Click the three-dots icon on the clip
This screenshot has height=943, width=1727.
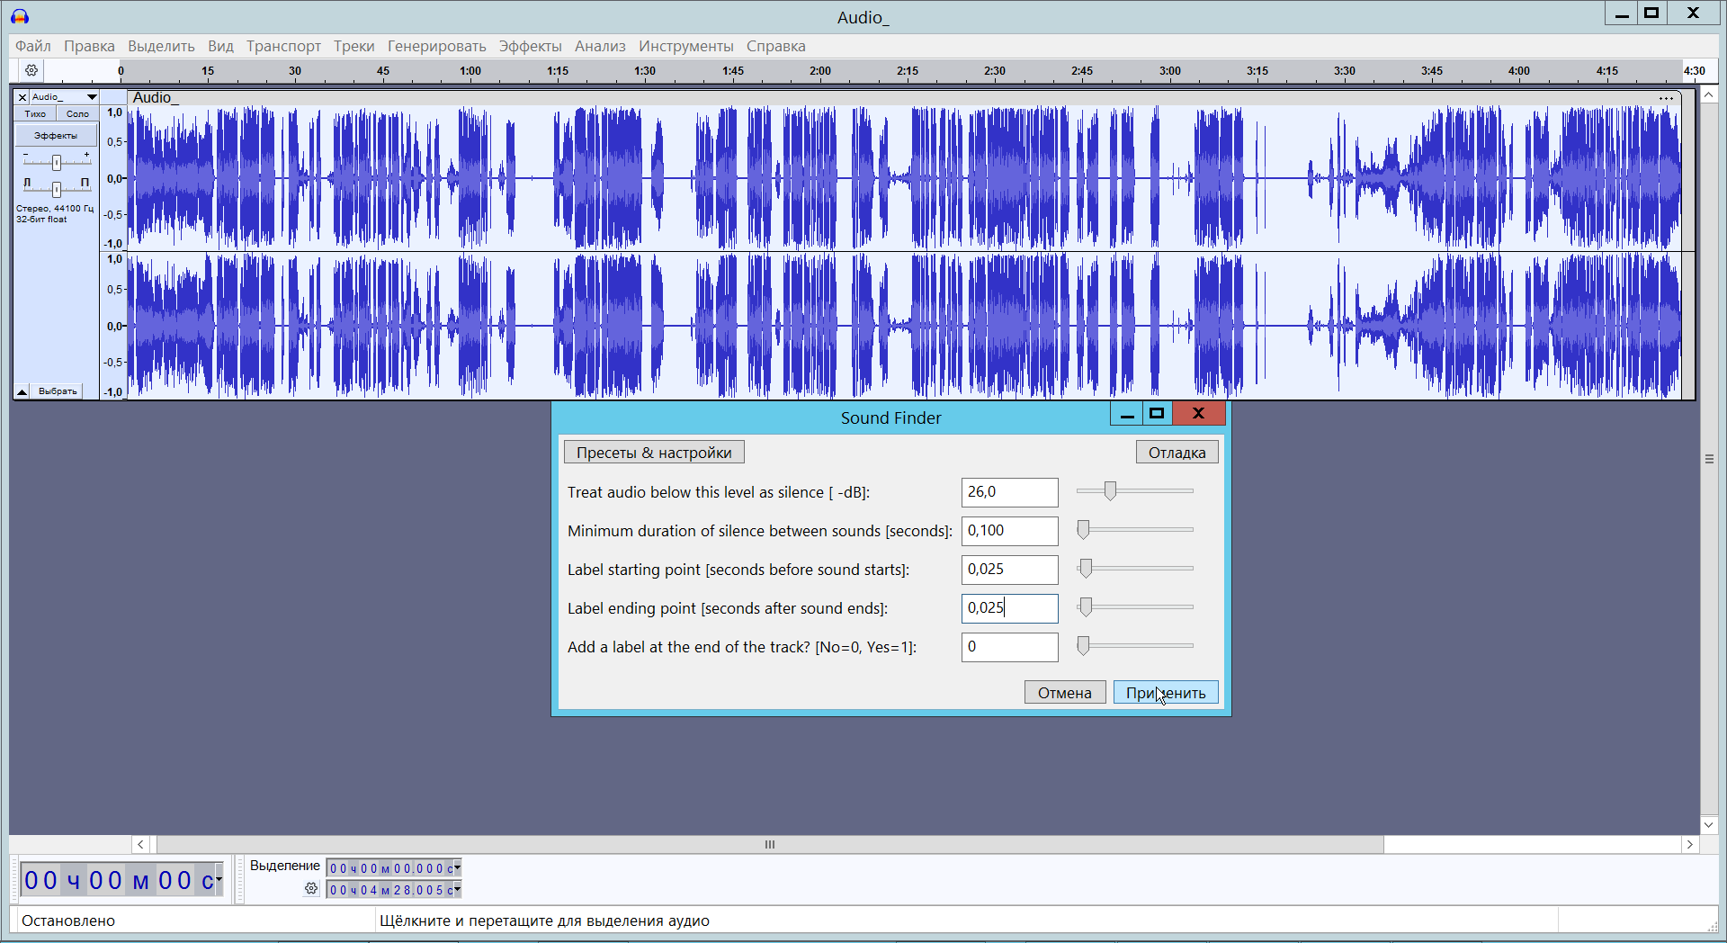pos(1666,98)
